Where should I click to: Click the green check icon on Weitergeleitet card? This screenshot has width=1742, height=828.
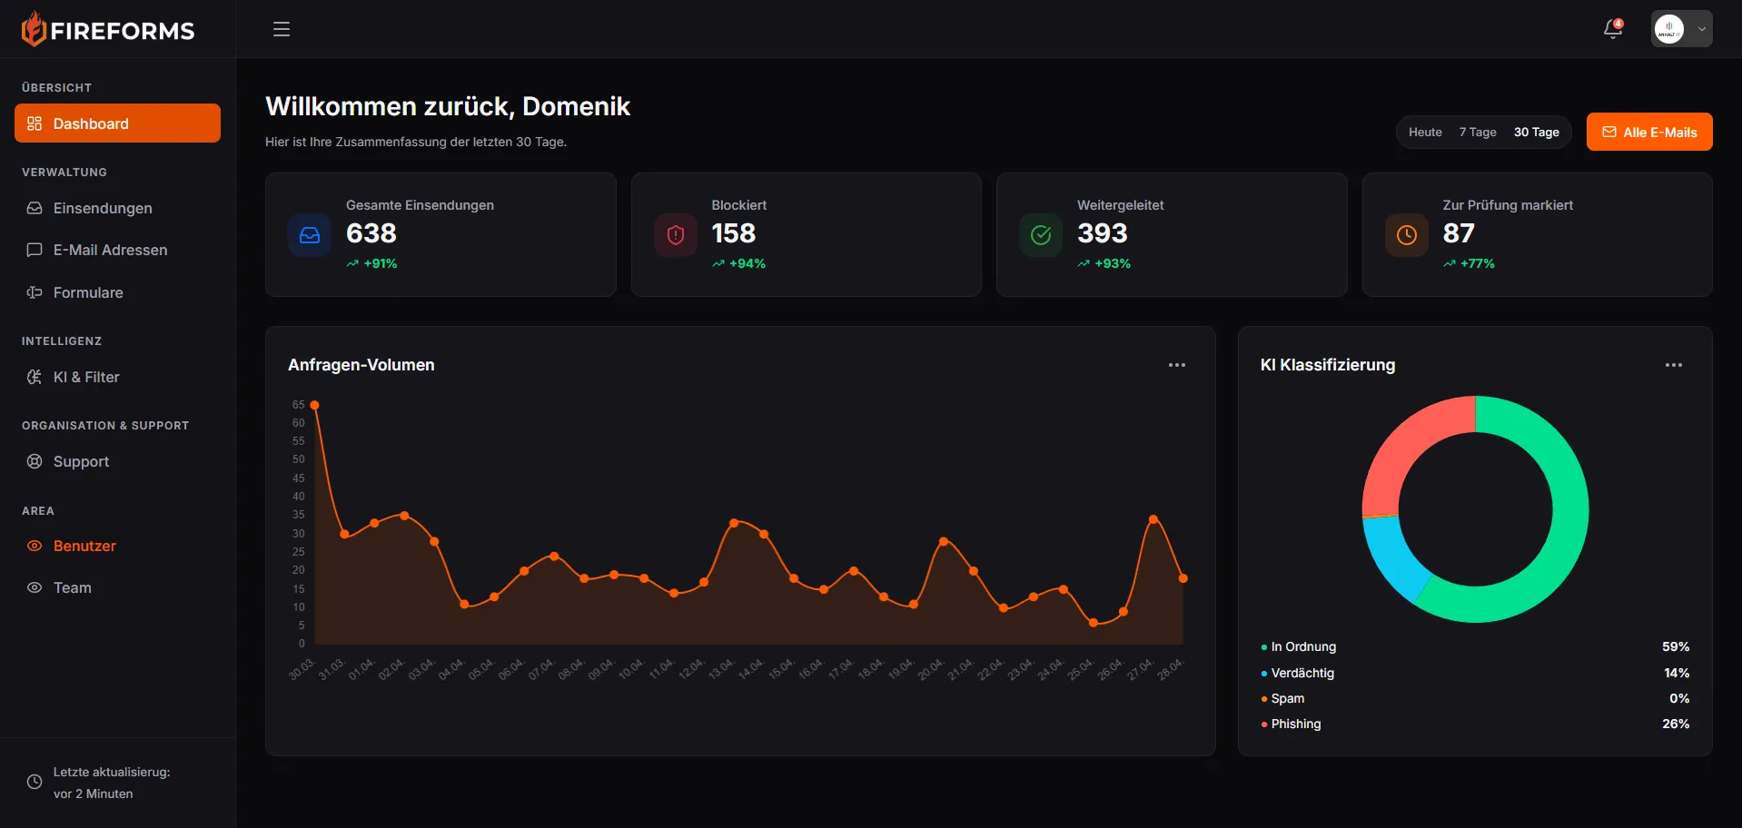(x=1041, y=235)
